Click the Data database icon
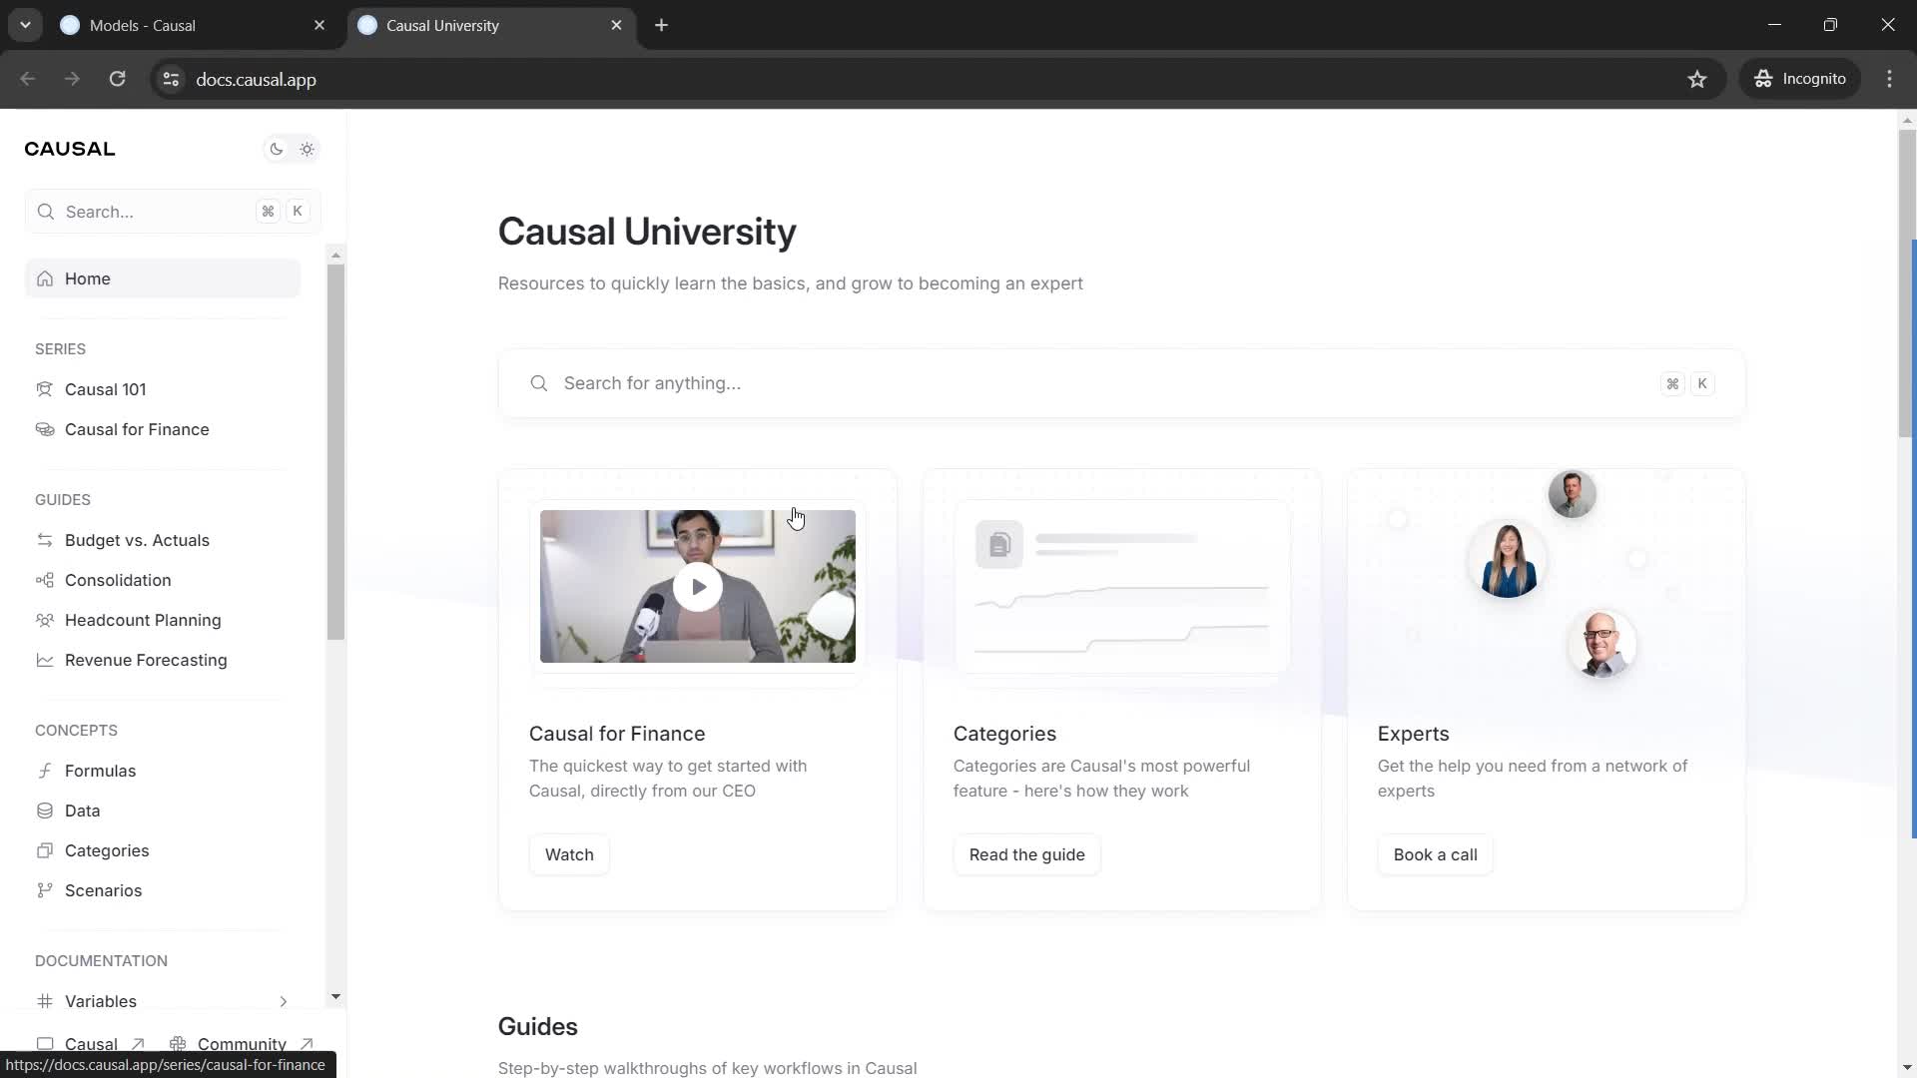Viewport: 1917px width, 1078px height. 45,810
